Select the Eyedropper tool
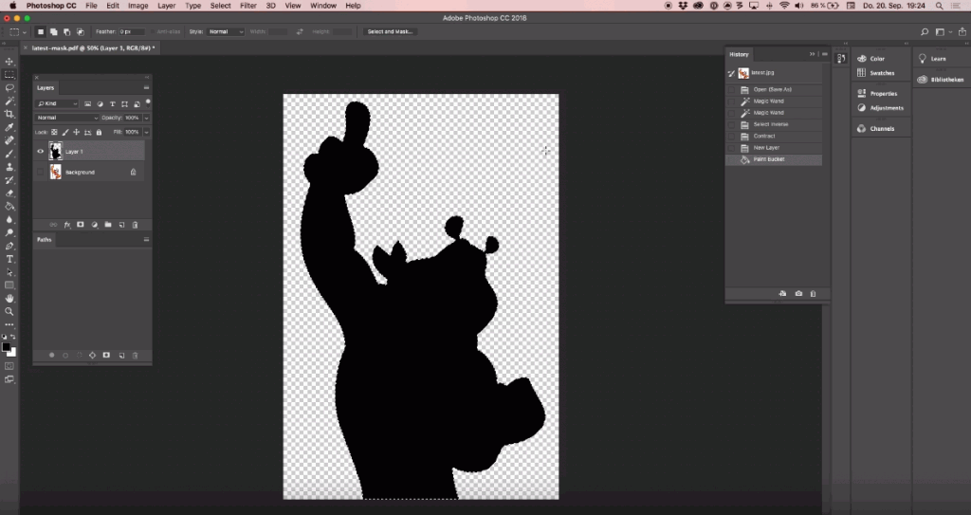 [x=9, y=127]
